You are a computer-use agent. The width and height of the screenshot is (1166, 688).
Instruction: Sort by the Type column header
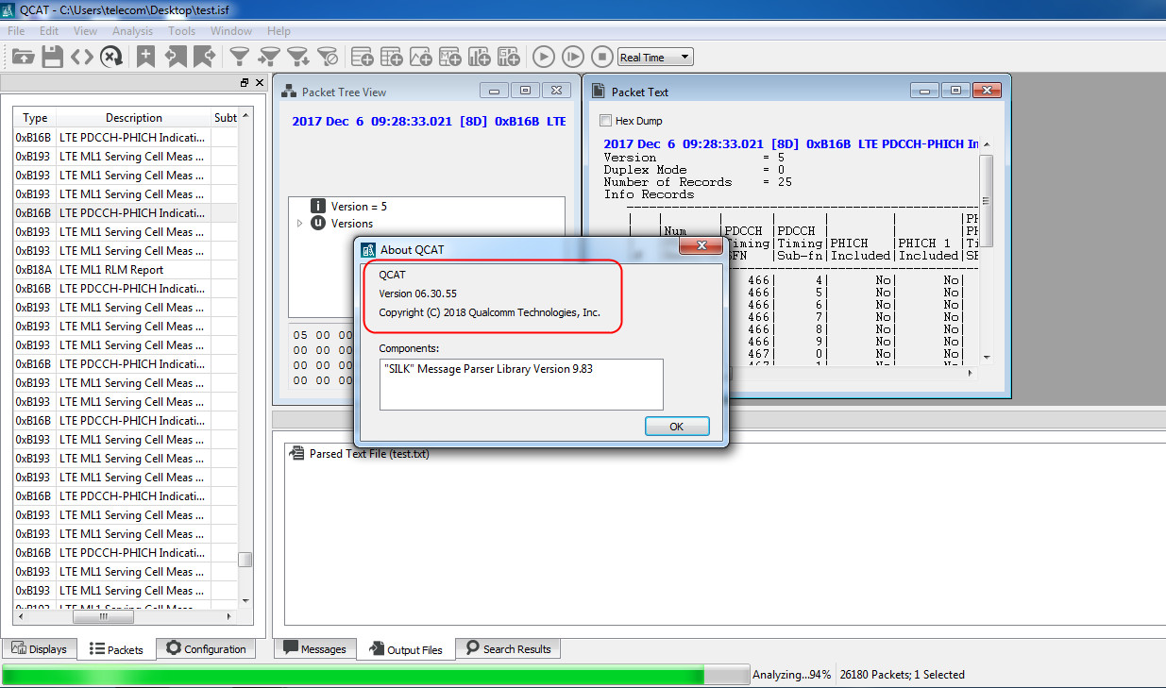pyautogui.click(x=35, y=118)
